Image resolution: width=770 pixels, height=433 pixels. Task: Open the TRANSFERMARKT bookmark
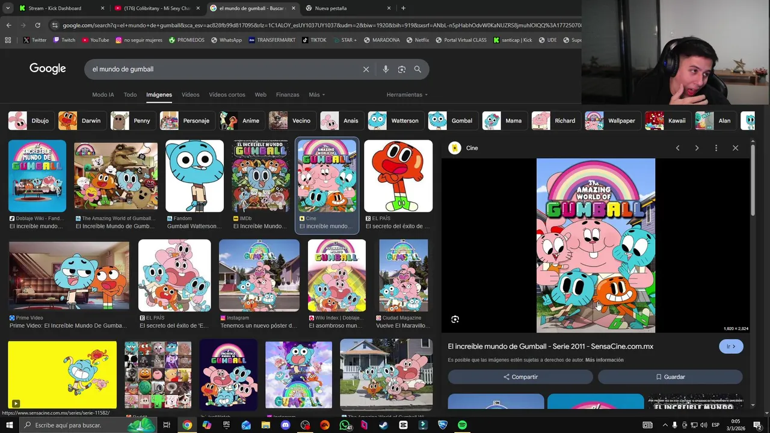tap(272, 40)
